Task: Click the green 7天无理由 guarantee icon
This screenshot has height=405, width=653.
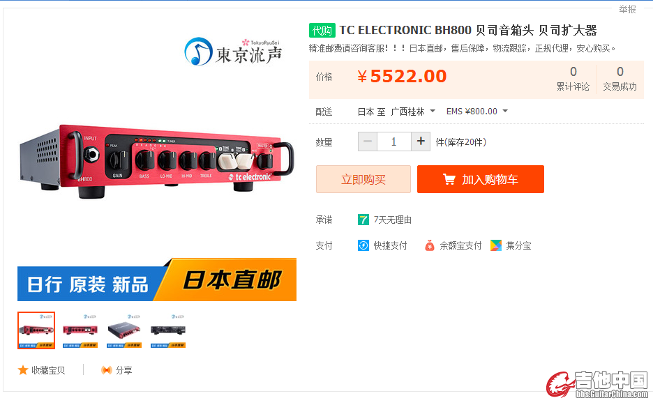Action: pyautogui.click(x=363, y=220)
